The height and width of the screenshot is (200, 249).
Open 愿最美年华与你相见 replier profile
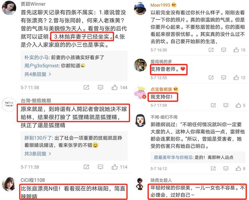tap(174, 157)
